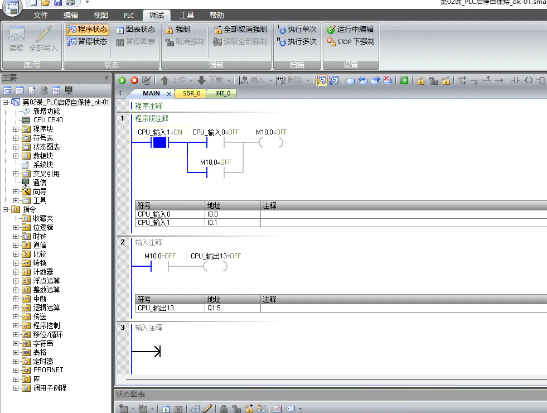The height and width of the screenshot is (413, 547).
Task: Click the Delete (删除) icon
Action: 281,80
